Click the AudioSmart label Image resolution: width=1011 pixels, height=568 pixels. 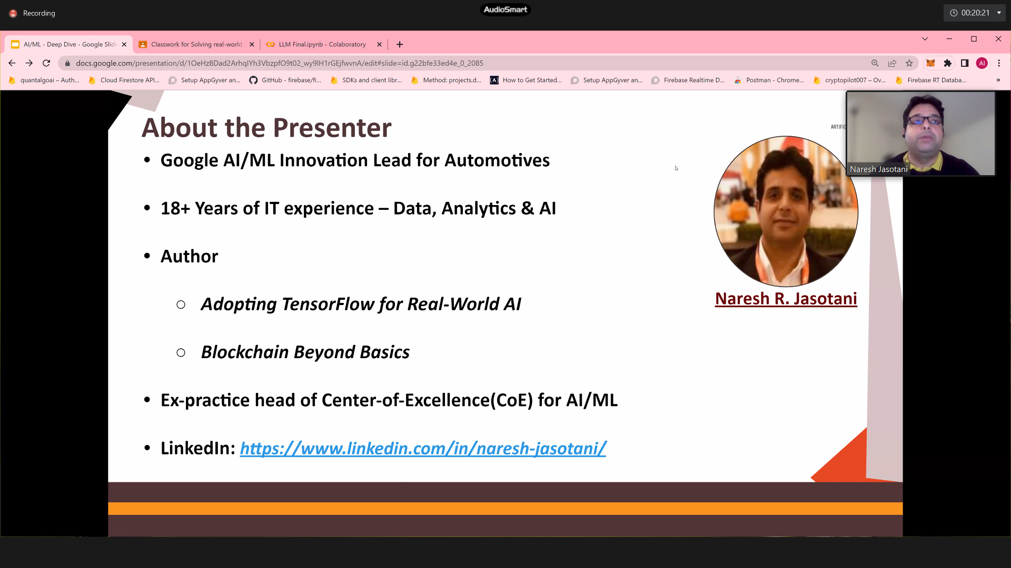click(x=505, y=9)
